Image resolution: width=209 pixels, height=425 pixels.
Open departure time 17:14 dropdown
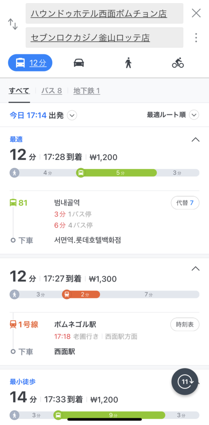72,115
